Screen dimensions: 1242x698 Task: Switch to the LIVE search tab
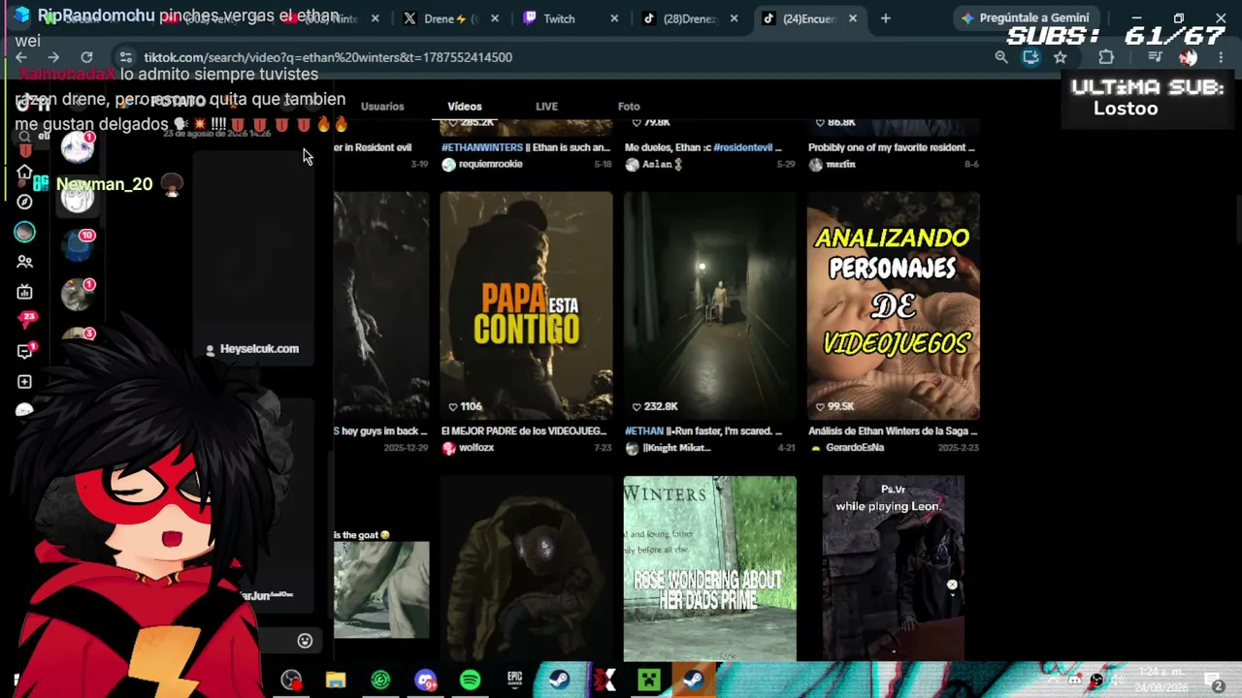coord(546,107)
